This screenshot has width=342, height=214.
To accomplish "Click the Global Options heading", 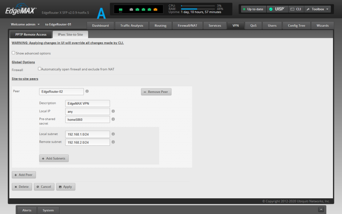I will point(23,62).
